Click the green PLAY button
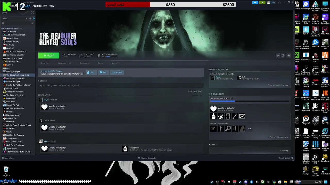330x185 pixels. click(49, 55)
